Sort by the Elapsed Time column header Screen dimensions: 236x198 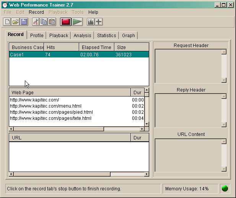96,47
